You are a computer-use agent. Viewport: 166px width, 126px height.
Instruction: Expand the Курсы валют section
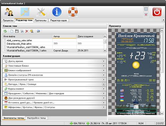104,89
